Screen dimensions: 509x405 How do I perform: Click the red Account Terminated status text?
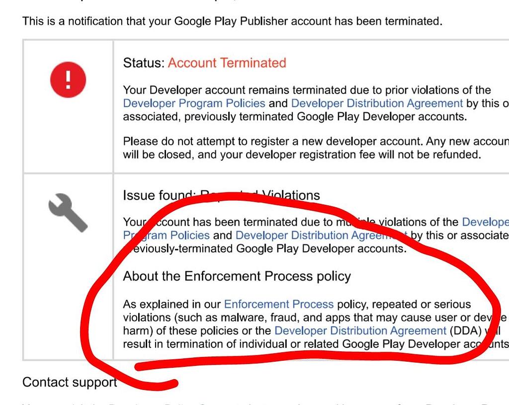click(x=227, y=63)
